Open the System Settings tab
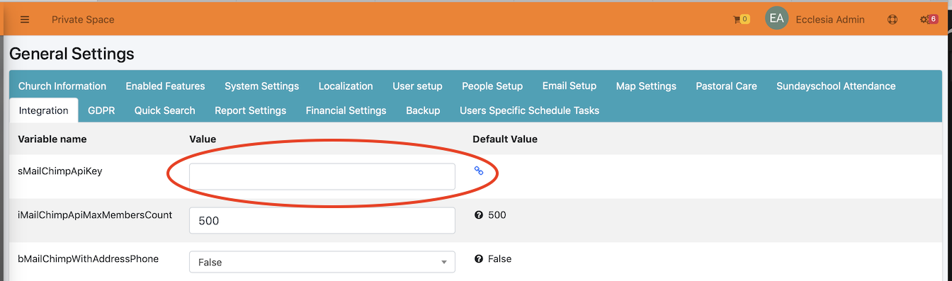 coord(261,86)
